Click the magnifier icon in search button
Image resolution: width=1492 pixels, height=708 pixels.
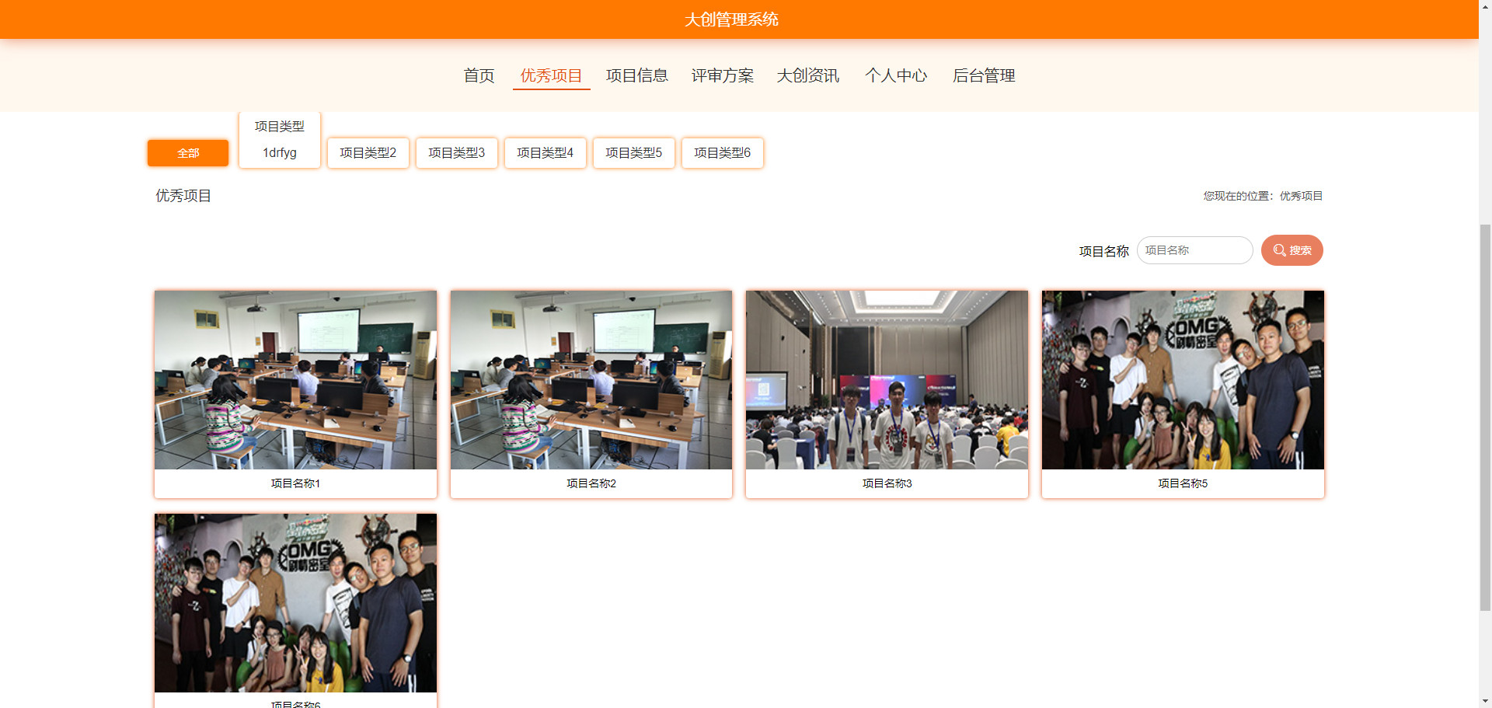pyautogui.click(x=1279, y=250)
